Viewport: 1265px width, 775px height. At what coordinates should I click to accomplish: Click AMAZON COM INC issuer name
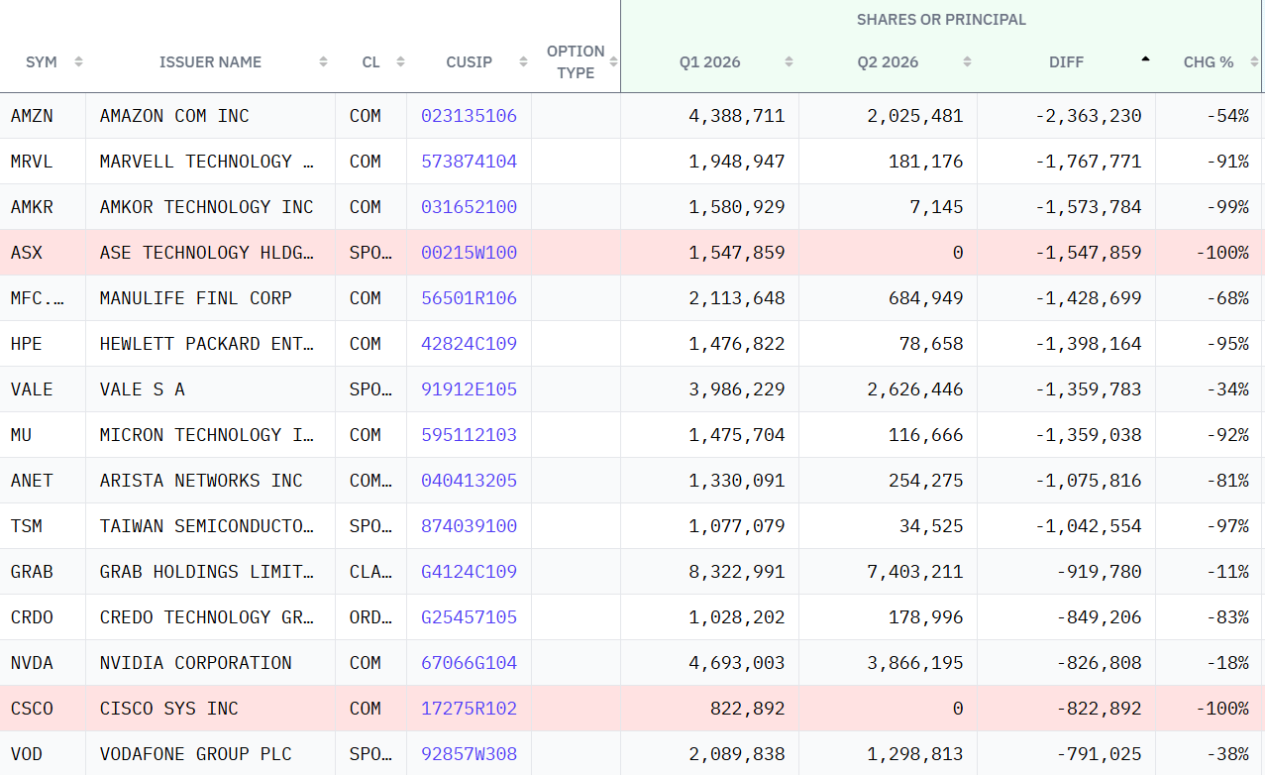(174, 116)
